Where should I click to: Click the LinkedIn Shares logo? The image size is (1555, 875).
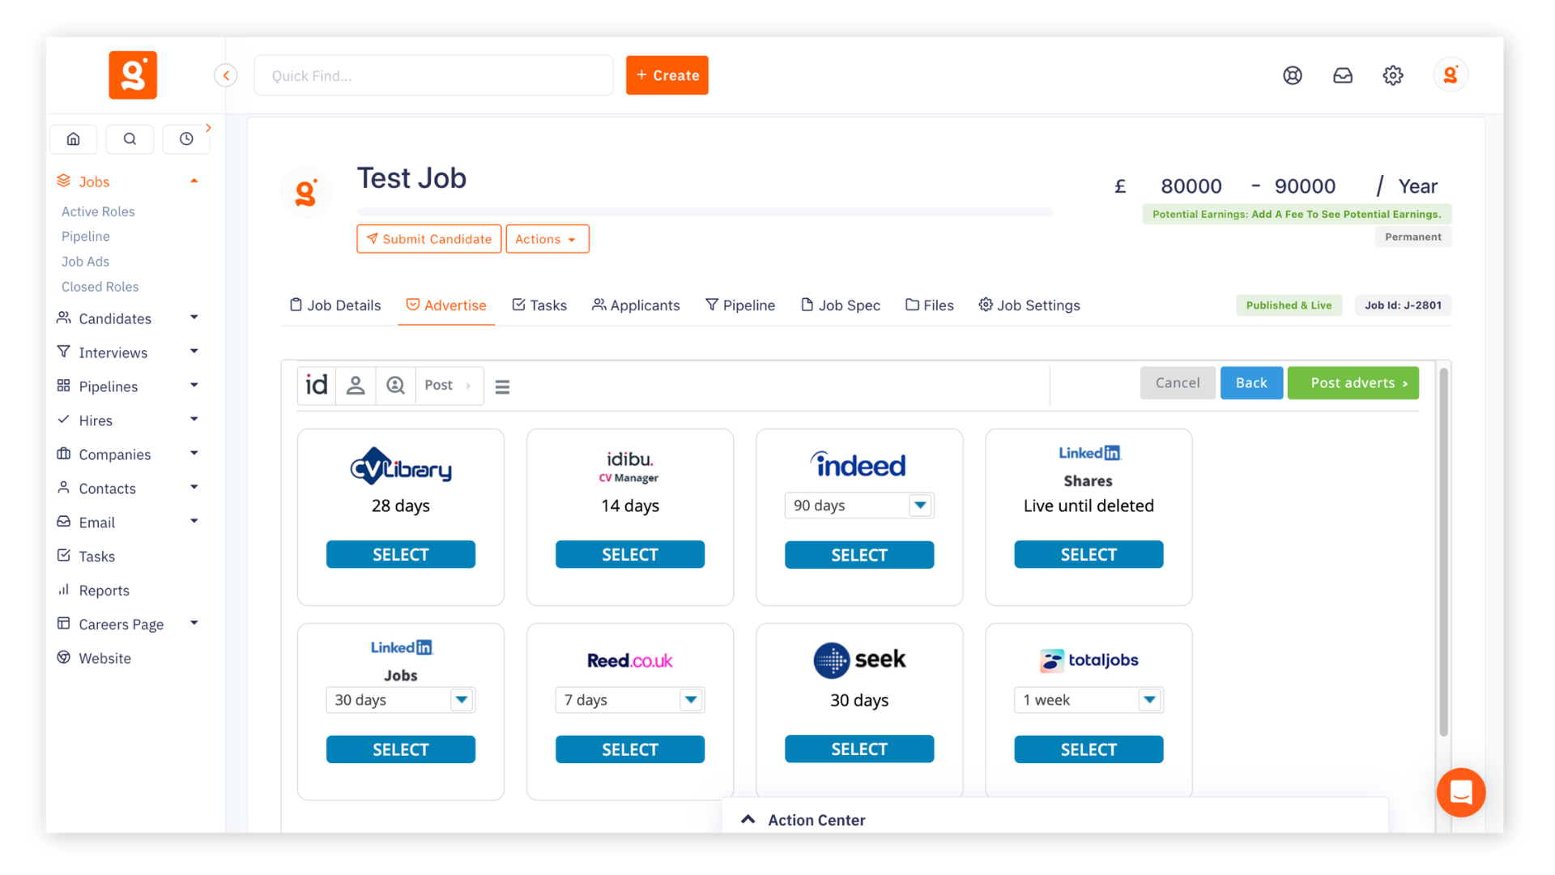[1088, 453]
